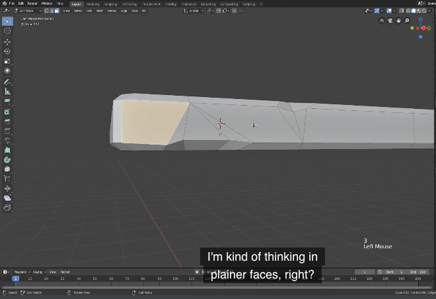Screen dimensions: 436x299
Task: Open the Edit Mode dropdown
Action: (x=28, y=11)
